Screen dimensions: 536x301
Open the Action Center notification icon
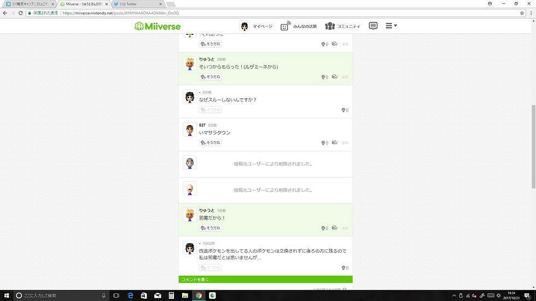(528, 296)
